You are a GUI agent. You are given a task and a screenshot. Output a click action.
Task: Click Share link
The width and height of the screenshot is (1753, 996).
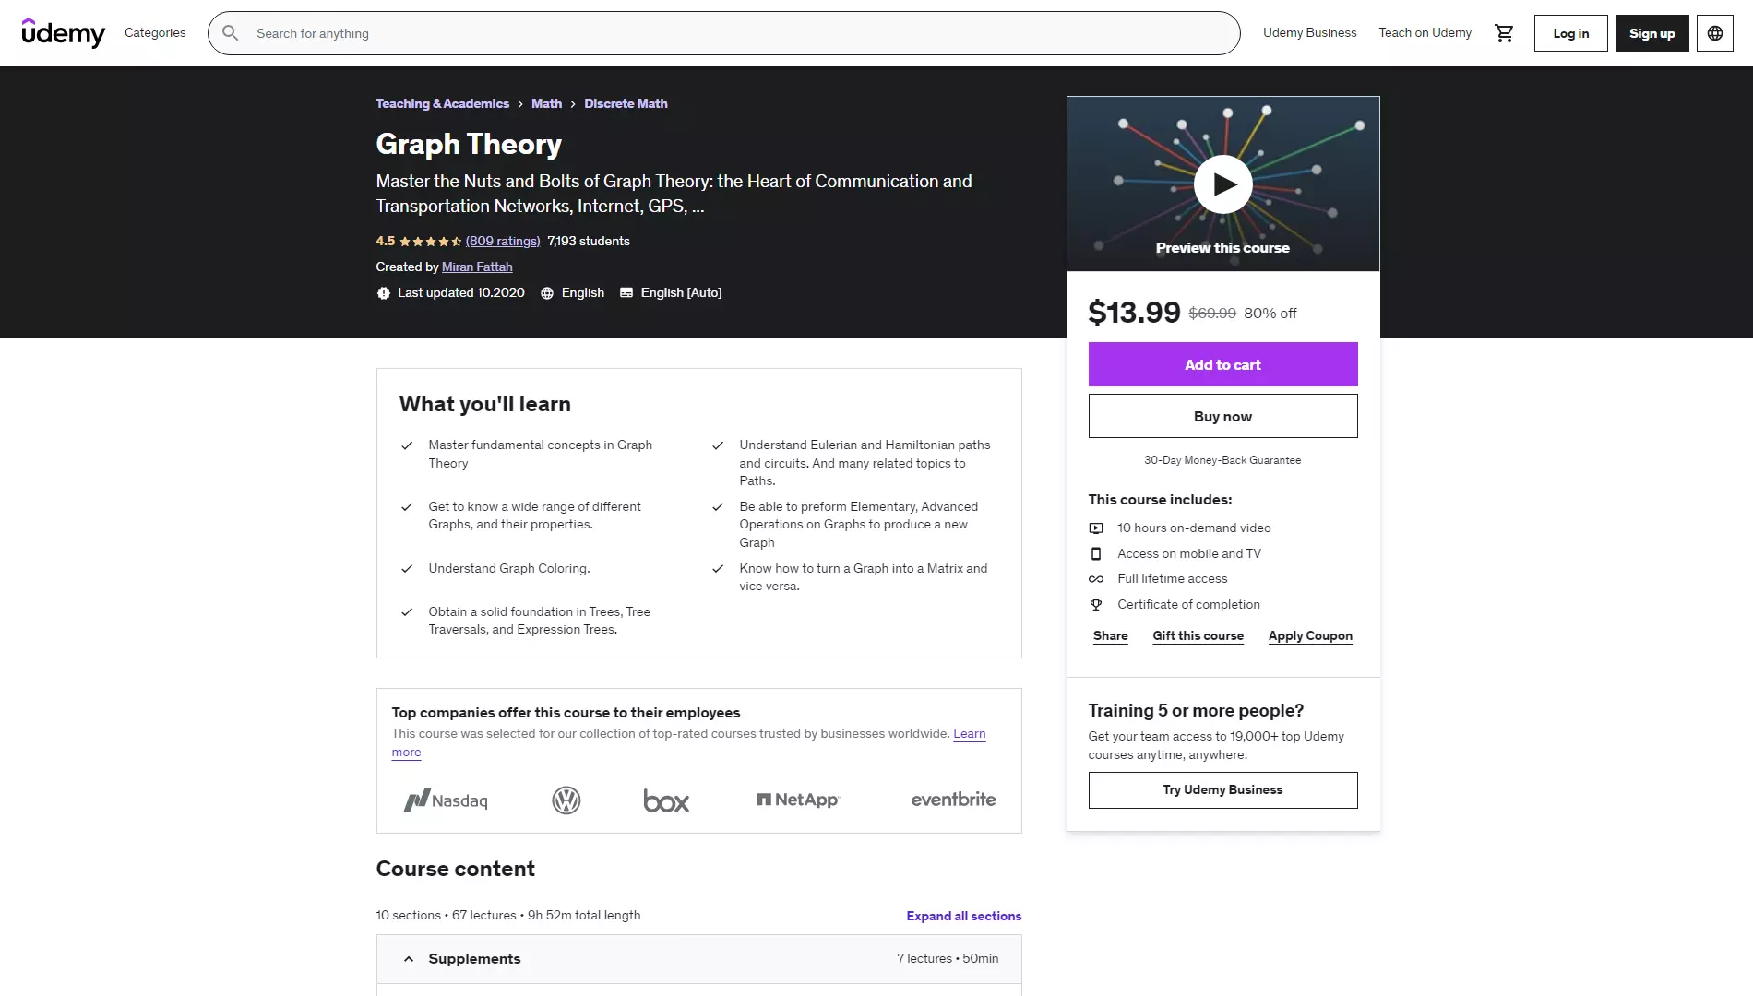(x=1110, y=636)
